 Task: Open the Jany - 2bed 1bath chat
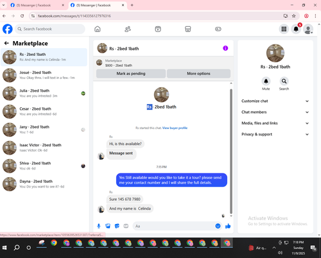tap(44, 130)
